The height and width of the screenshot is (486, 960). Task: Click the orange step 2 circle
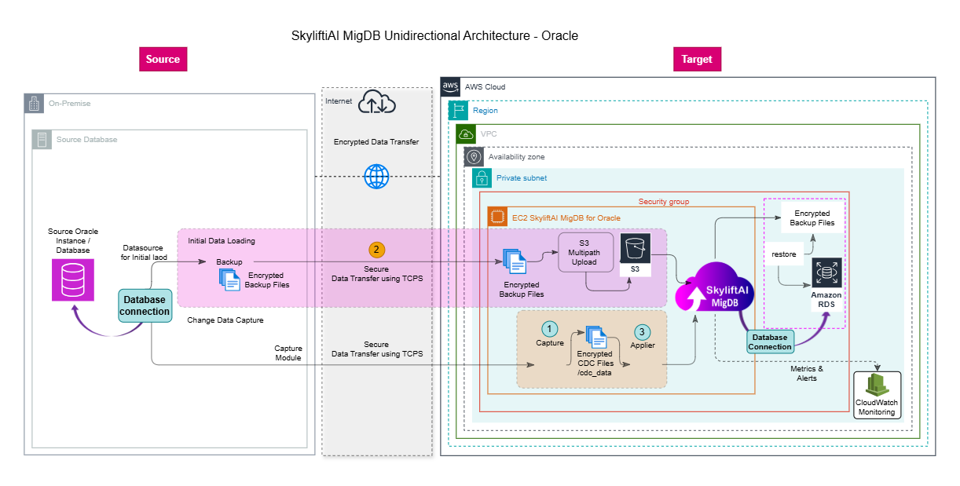coord(376,250)
